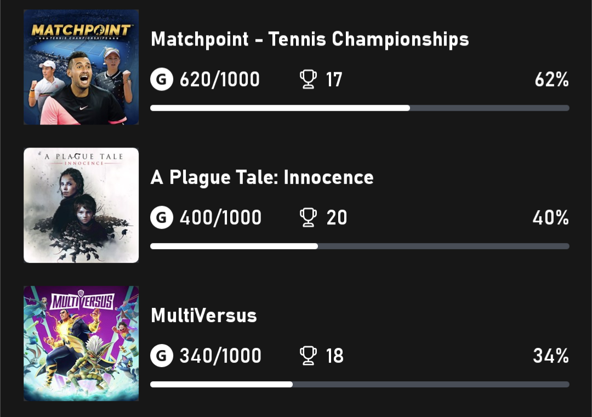Open the MultiVersus title text
Screen dimensions: 592x417
(x=204, y=315)
